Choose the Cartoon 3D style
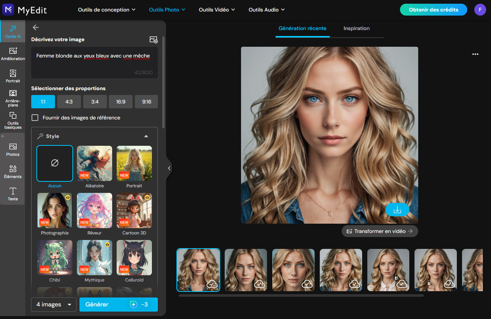The image size is (491, 319). (x=134, y=210)
